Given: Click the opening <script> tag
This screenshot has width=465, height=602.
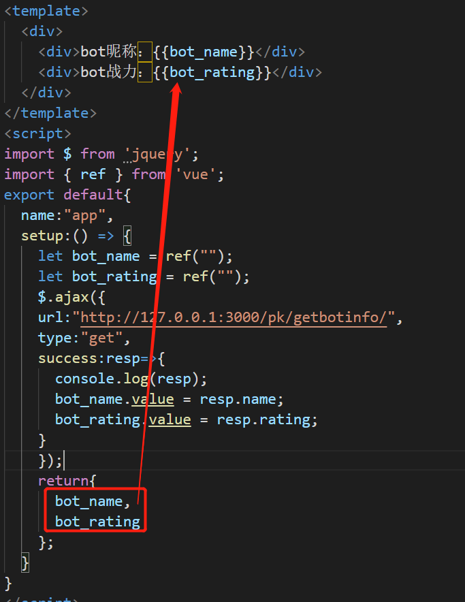Looking at the screenshot, I should click(37, 133).
